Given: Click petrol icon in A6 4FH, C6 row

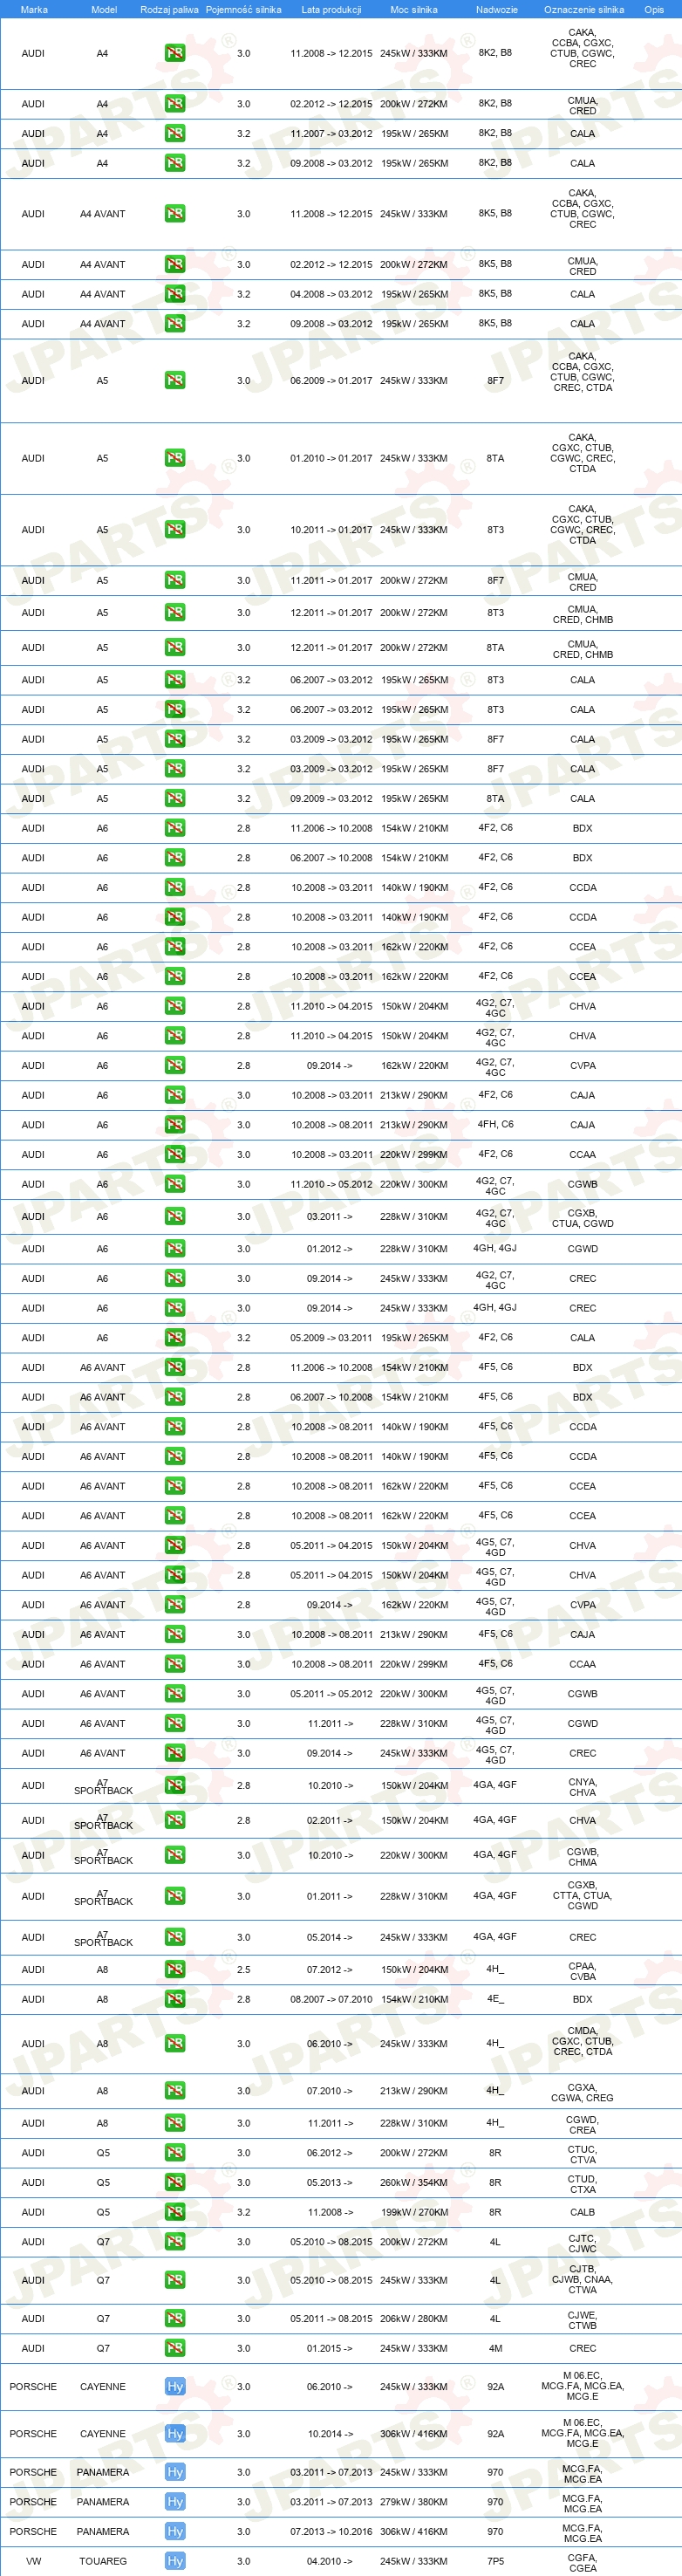Looking at the screenshot, I should pos(175,1125).
